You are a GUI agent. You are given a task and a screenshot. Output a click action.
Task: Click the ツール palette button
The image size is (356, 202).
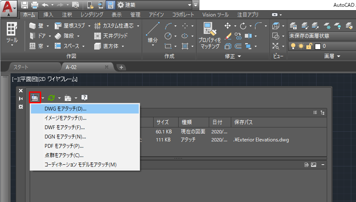[x=12, y=34]
